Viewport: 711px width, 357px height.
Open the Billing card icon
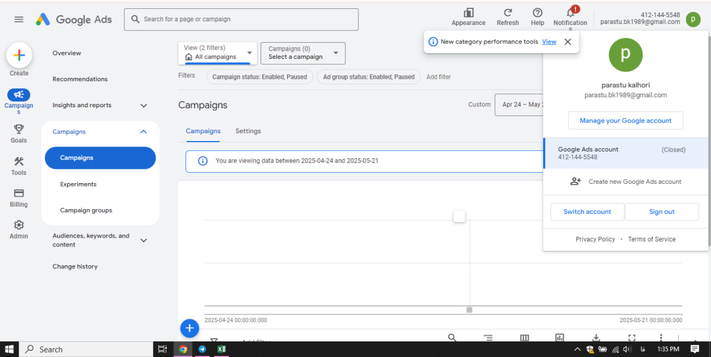[19, 193]
